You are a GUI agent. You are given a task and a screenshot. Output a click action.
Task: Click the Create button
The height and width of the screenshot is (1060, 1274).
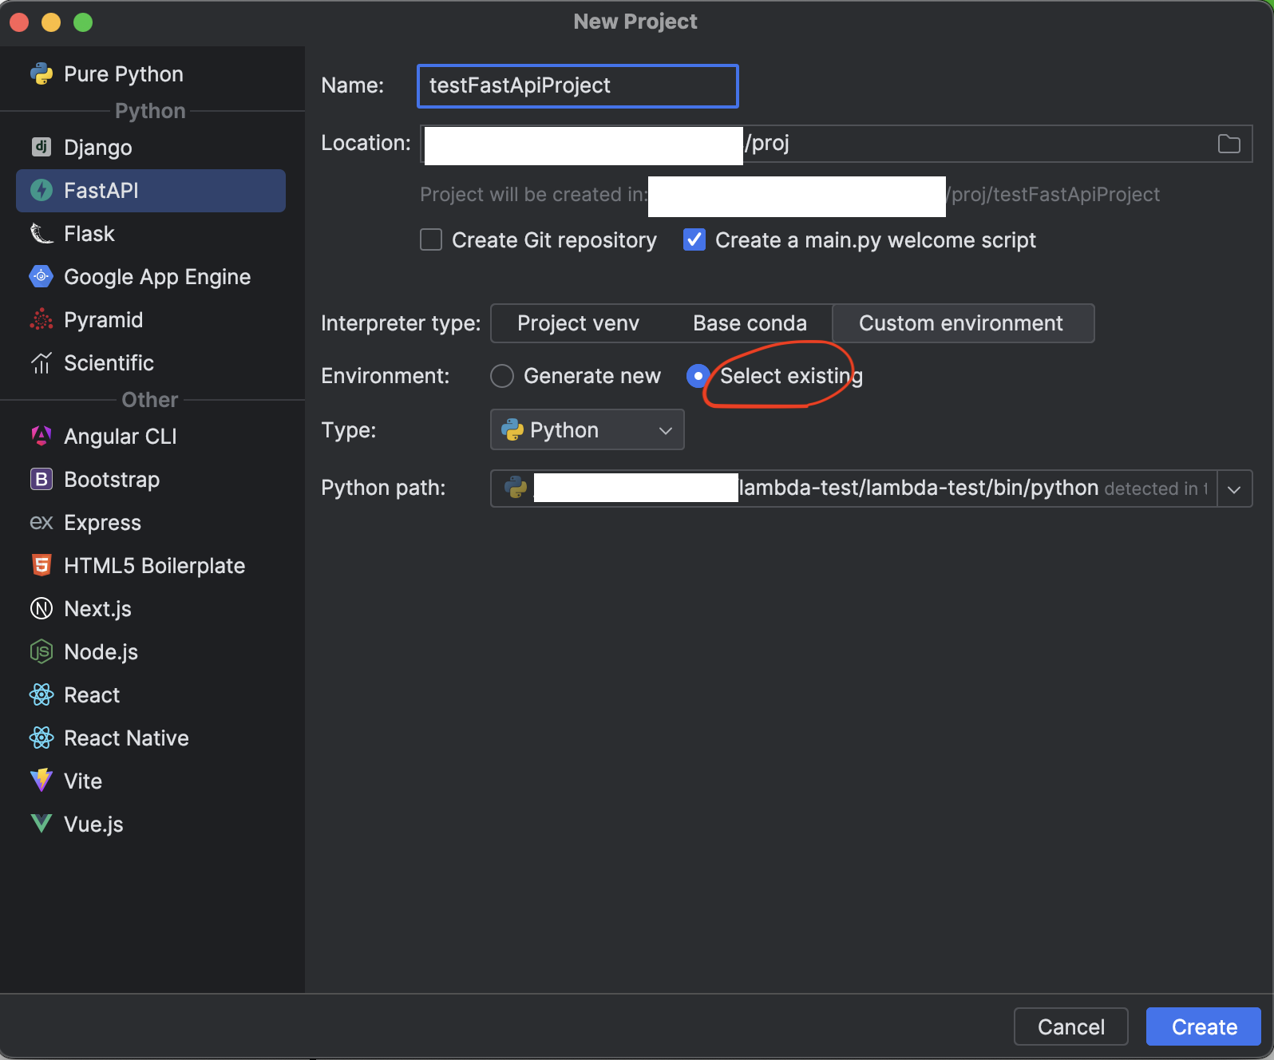coord(1204,1026)
